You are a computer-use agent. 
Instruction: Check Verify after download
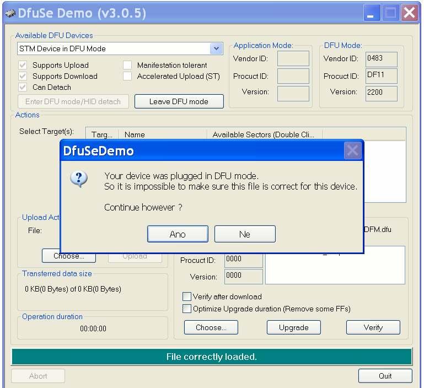tap(186, 297)
